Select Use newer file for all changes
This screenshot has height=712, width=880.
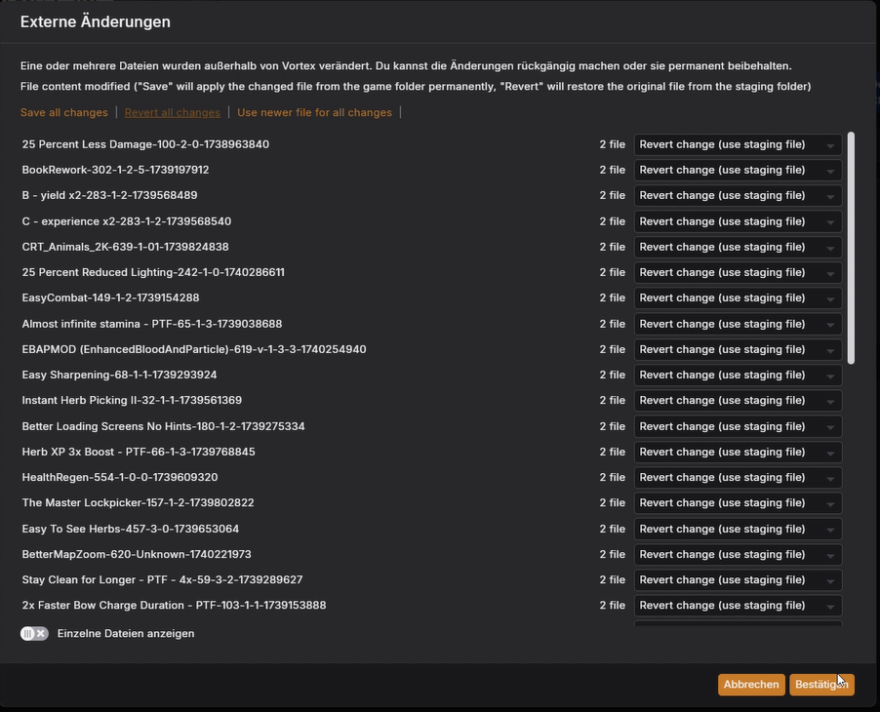point(314,112)
